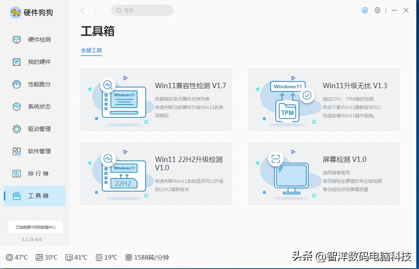Click the back navigation chevron
Screen dimensions: 419x269
82,11
